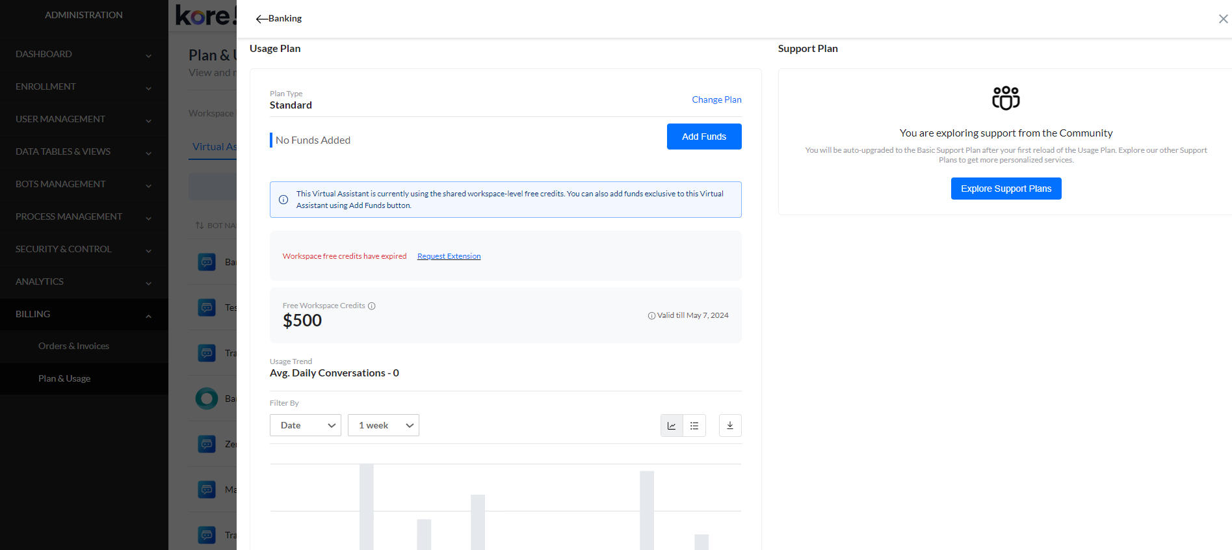Viewport: 1232px width, 550px height.
Task: Download the usage trend data
Action: click(x=730, y=426)
